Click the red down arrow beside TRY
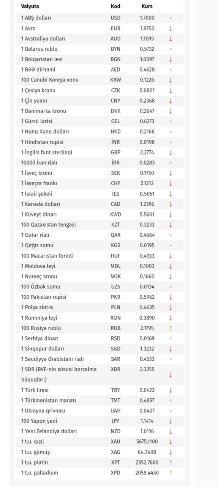Viewport: 218px width, 487px height. click(x=171, y=390)
